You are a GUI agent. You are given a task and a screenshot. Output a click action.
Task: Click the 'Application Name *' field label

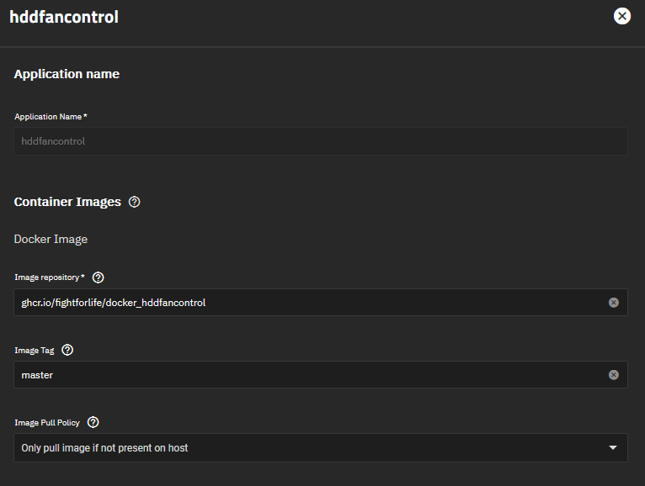click(x=51, y=117)
